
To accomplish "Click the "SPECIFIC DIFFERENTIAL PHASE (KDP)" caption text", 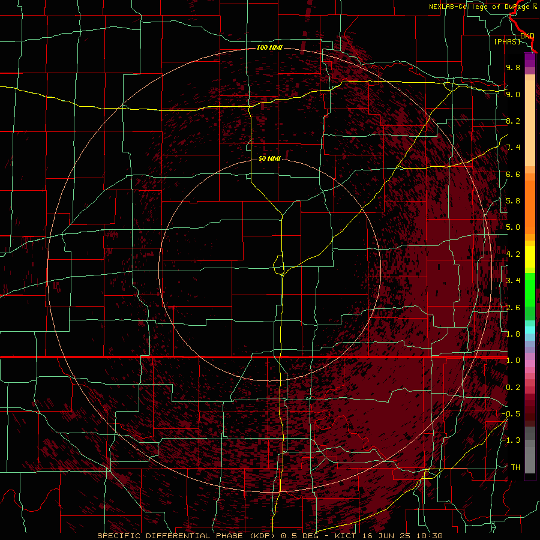I will (187, 536).
